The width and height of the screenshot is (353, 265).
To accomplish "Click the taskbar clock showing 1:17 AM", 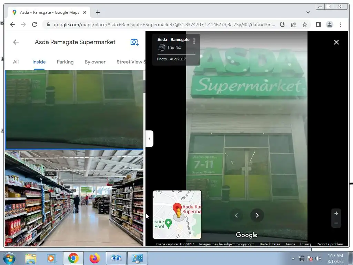I will pyautogui.click(x=335, y=258).
